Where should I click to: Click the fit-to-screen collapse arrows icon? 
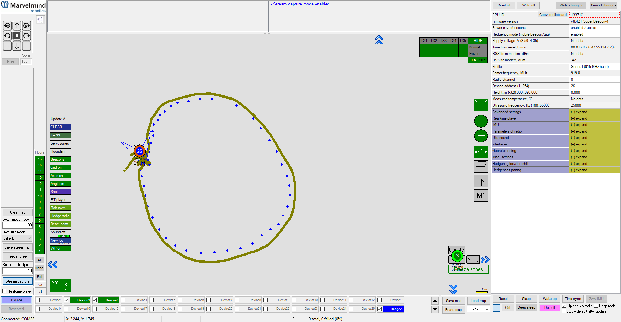pyautogui.click(x=481, y=105)
